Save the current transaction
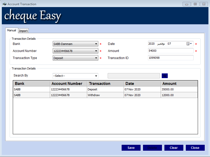The height and width of the screenshot is (157, 210). coord(131,148)
